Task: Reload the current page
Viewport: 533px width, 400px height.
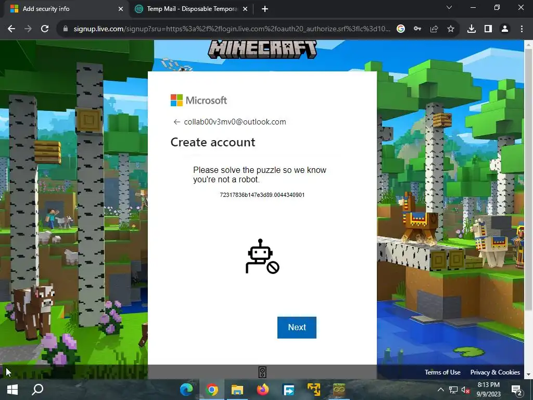Action: (45, 29)
